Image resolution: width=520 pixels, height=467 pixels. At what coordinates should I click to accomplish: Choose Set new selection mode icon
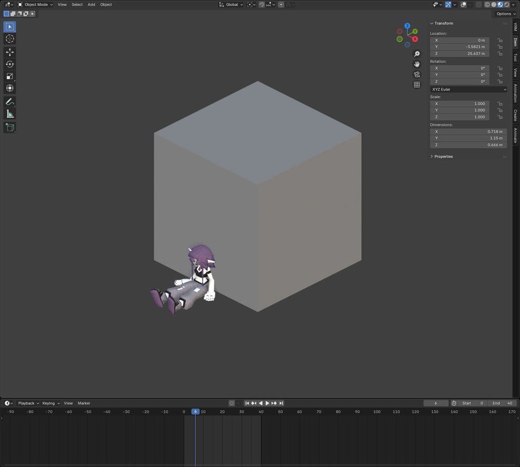(x=6, y=14)
